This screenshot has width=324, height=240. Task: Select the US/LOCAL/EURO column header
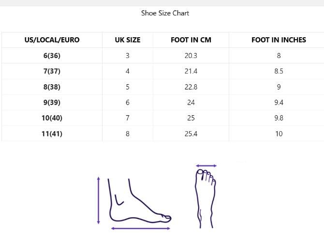(52, 40)
